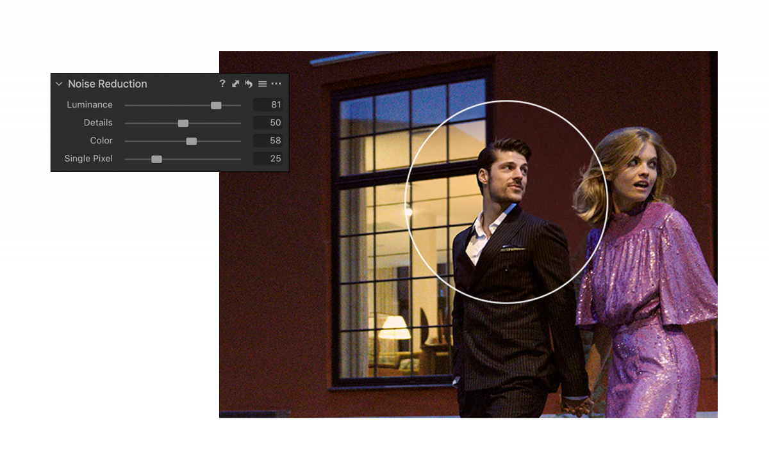Click the Noise Reduction panel title
Image resolution: width=769 pixels, height=471 pixels.
(x=108, y=84)
